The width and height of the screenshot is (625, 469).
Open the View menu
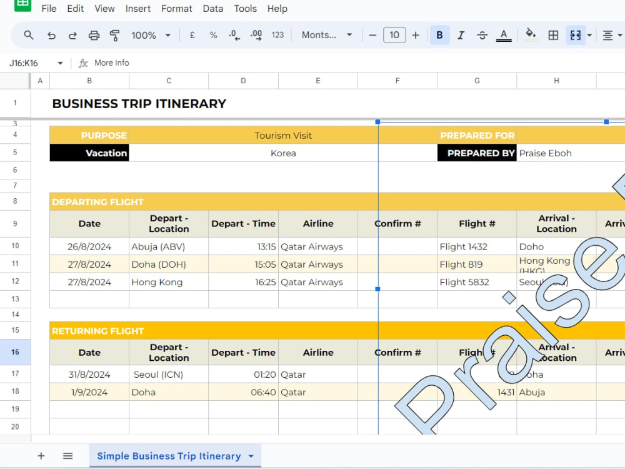[104, 8]
